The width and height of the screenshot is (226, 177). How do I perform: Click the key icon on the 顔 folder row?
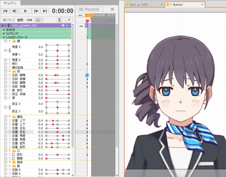pyautogui.click(x=5, y=41)
